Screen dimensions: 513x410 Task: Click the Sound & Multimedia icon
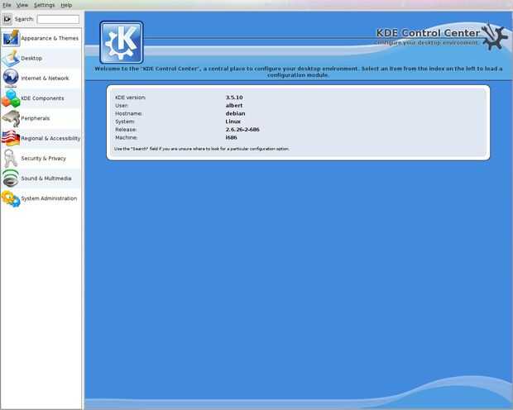[11, 179]
